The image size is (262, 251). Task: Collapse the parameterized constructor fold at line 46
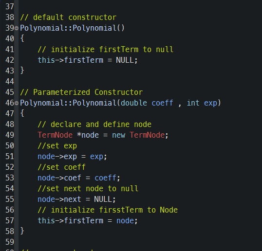click(17, 103)
